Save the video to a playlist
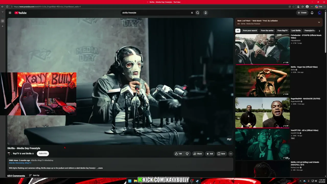 click(221, 154)
